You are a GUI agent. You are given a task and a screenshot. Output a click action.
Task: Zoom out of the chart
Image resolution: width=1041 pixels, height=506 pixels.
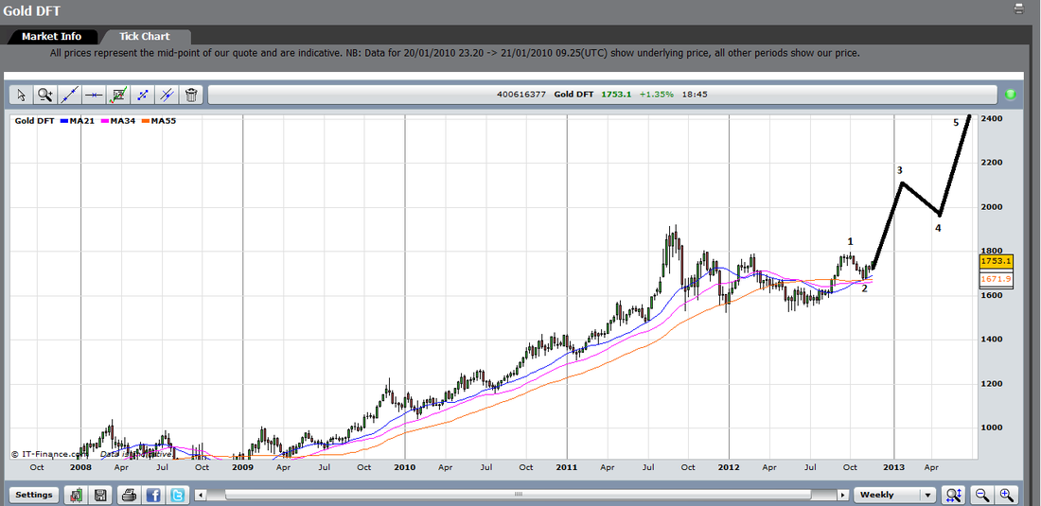click(x=982, y=495)
